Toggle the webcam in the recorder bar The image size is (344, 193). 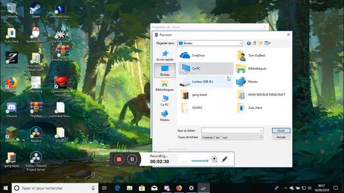tap(214, 159)
